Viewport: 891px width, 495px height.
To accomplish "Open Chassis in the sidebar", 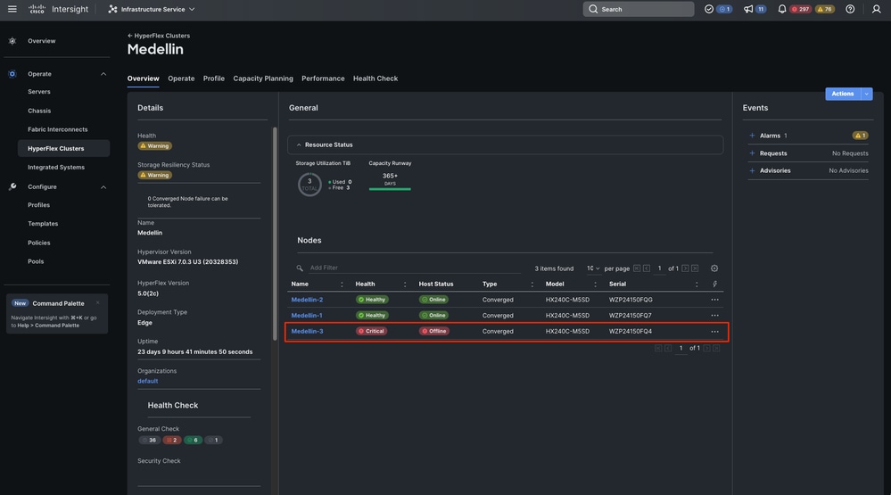I will tap(39, 111).
